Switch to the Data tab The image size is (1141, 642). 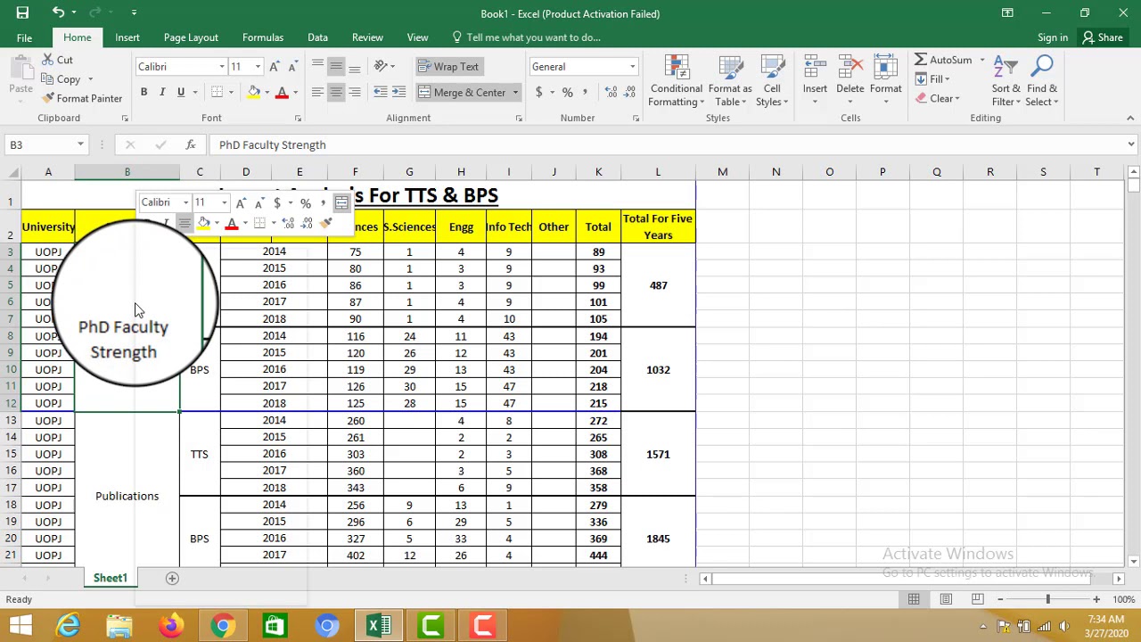pyautogui.click(x=317, y=37)
